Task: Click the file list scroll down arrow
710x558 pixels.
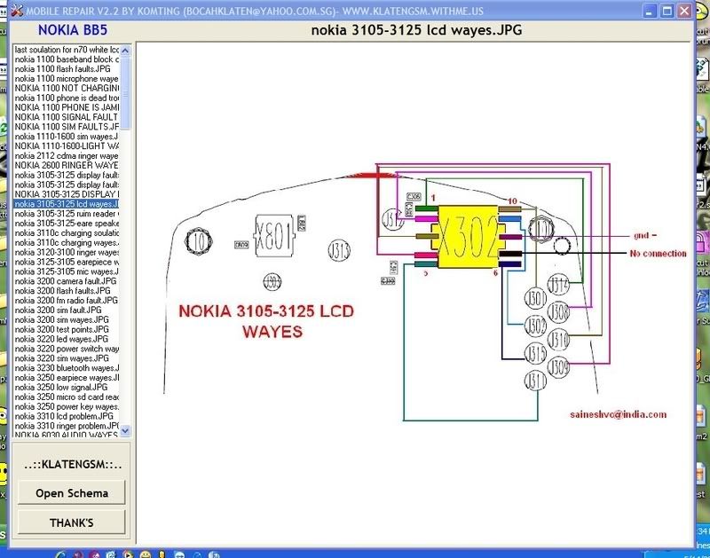Action: tap(125, 430)
